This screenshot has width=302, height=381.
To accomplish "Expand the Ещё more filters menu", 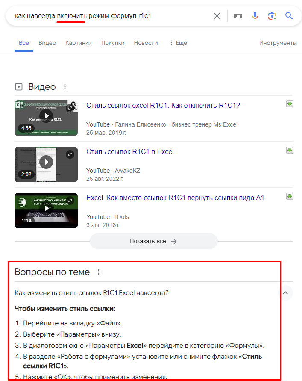I will (178, 43).
